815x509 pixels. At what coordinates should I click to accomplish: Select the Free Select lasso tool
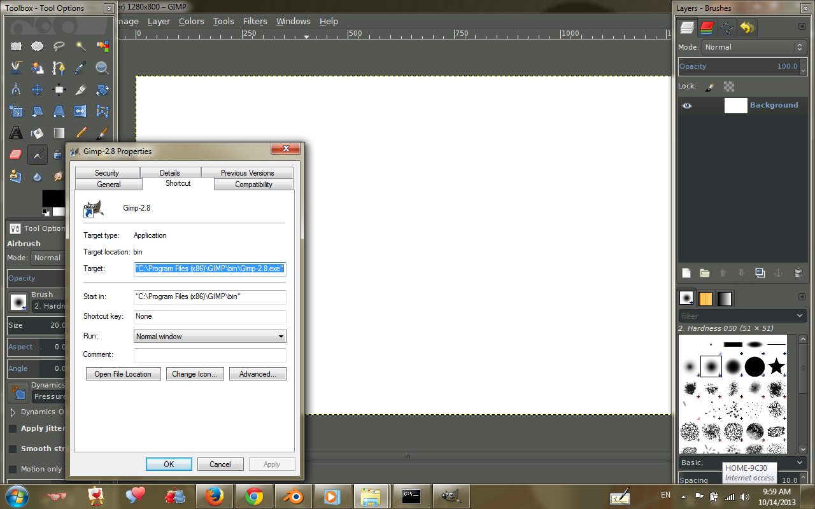(59, 46)
